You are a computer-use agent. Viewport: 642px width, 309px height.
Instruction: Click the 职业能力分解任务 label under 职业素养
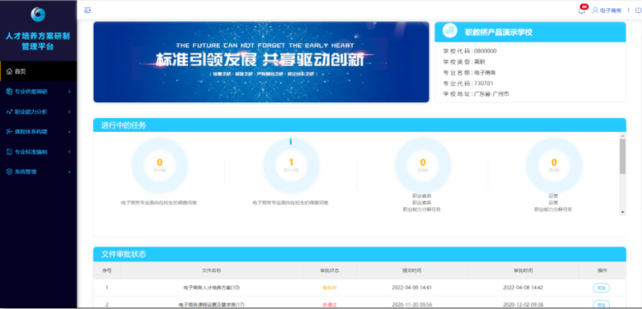coord(422,209)
